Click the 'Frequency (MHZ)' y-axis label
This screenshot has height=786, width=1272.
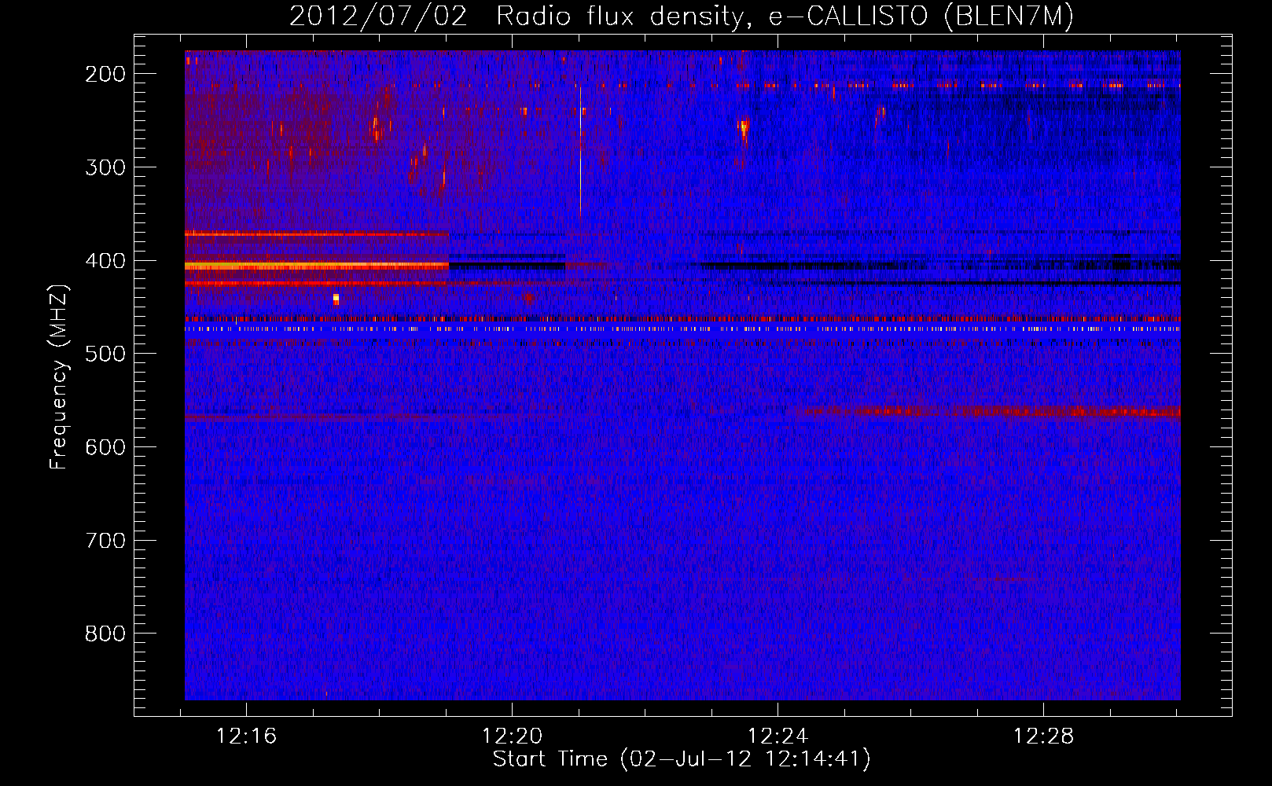[x=59, y=377]
